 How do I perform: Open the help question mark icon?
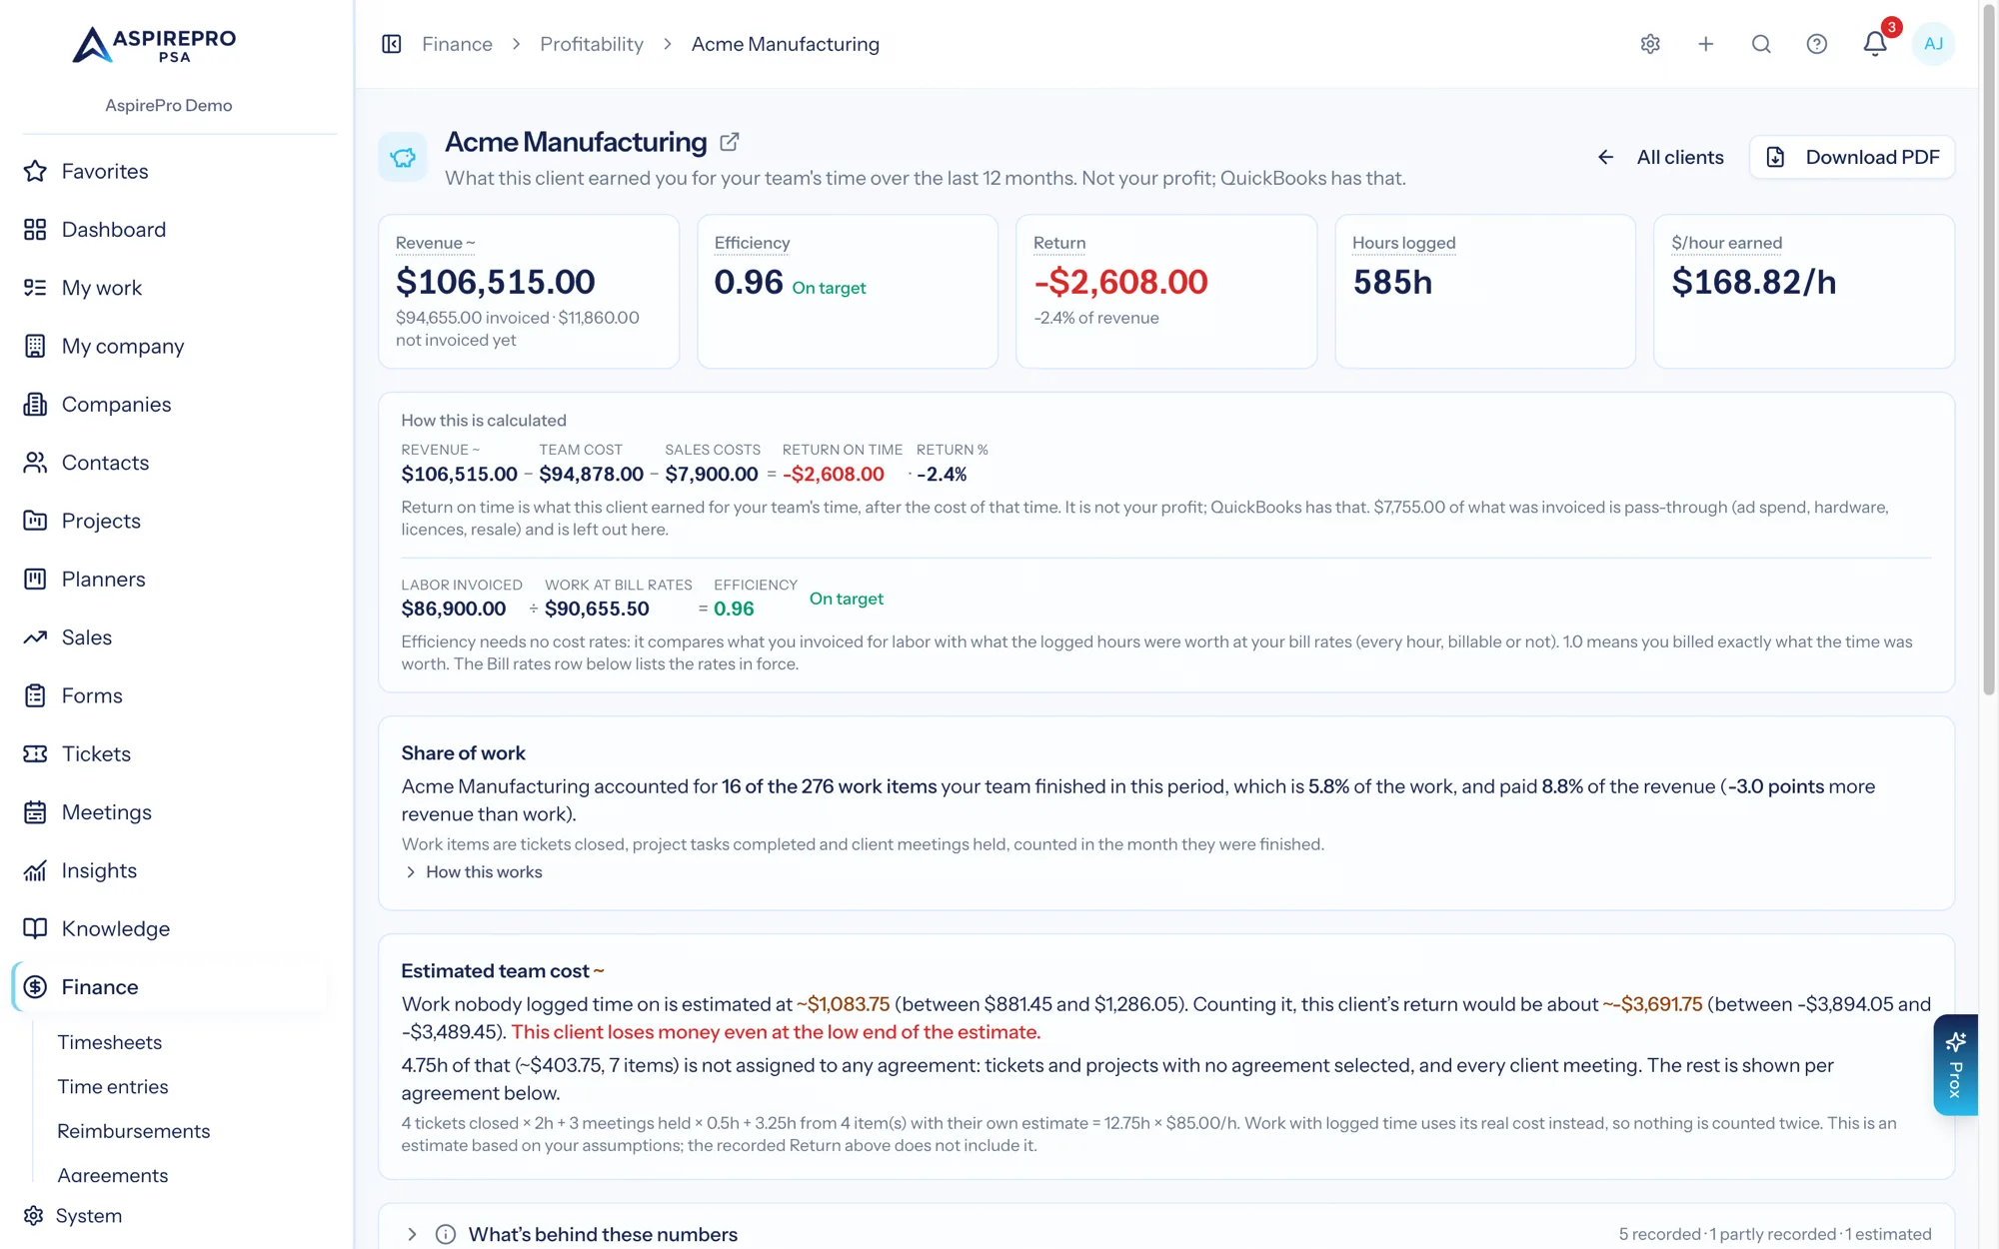pos(1817,44)
